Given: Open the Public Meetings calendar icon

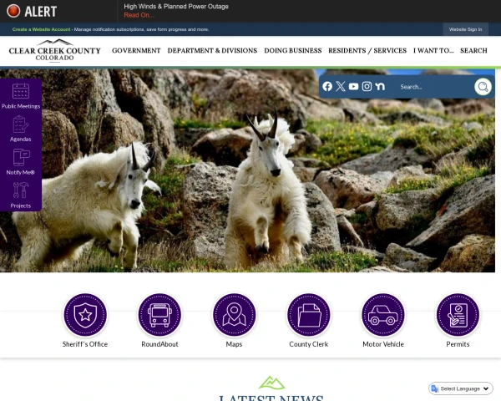Looking at the screenshot, I should pos(21,90).
